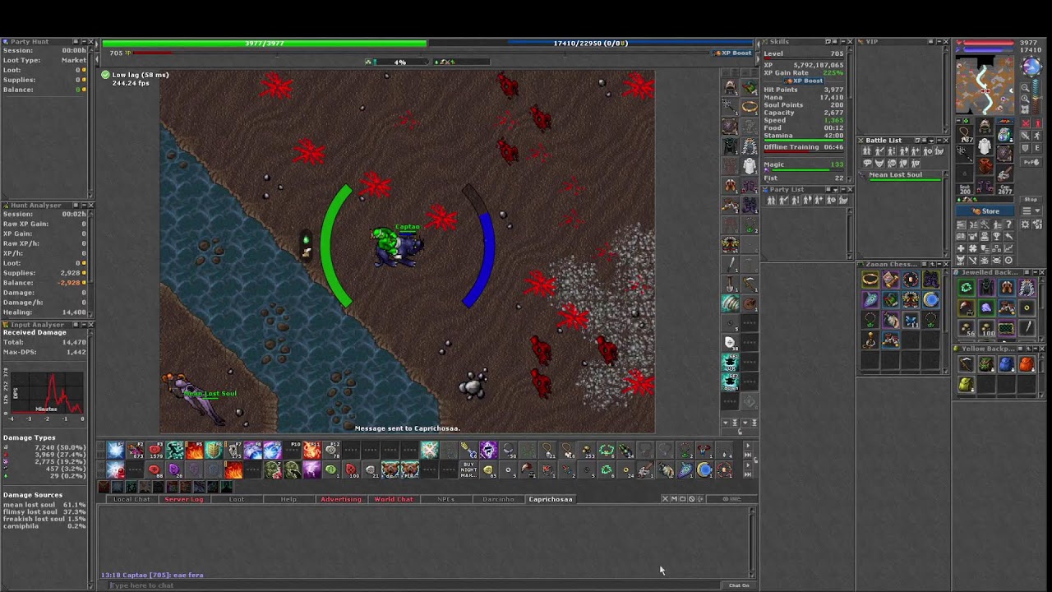Select the orange backpack in Yellow Backpack container

(x=1027, y=363)
